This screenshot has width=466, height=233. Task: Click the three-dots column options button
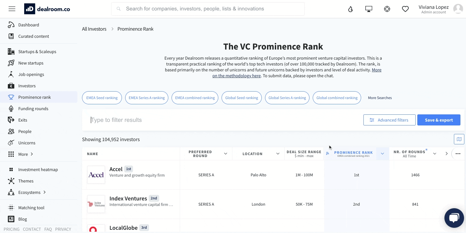click(x=458, y=154)
